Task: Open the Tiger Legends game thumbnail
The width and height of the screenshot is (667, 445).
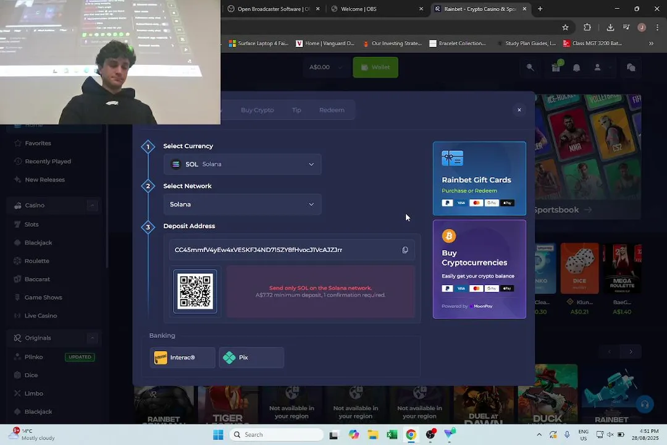Action: [228, 405]
